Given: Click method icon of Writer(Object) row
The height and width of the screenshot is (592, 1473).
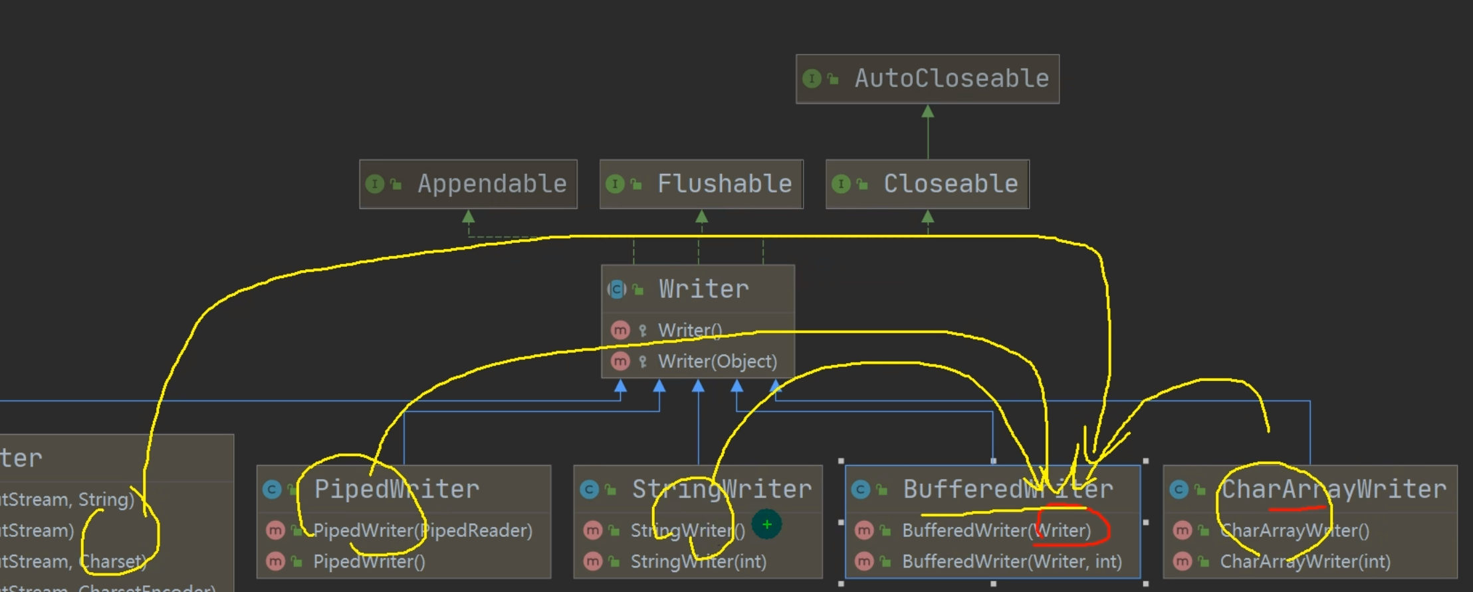Looking at the screenshot, I should tap(620, 361).
